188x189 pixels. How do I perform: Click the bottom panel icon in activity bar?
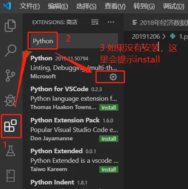[x=10, y=176]
